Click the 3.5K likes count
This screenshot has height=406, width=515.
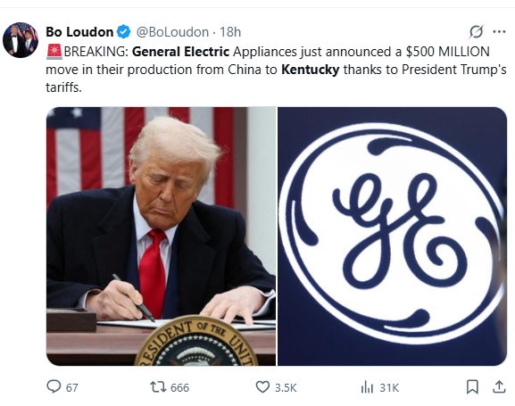click(286, 387)
